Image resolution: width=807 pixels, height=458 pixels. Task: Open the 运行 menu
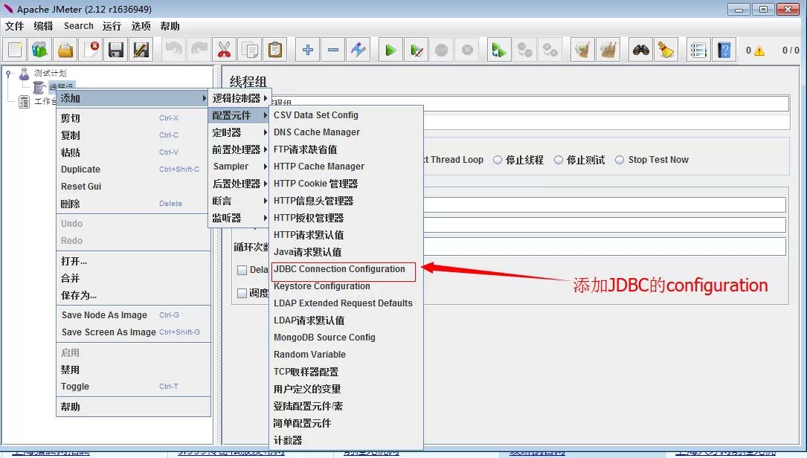coord(112,26)
